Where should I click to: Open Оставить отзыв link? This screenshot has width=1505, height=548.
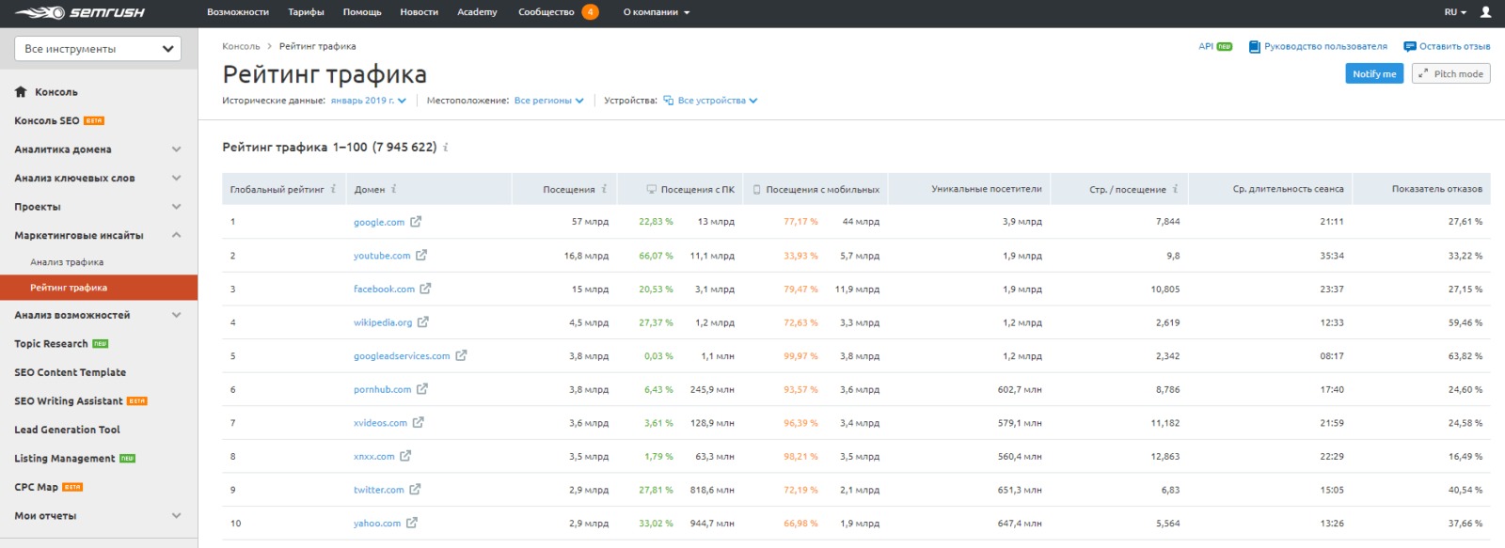tap(1454, 46)
